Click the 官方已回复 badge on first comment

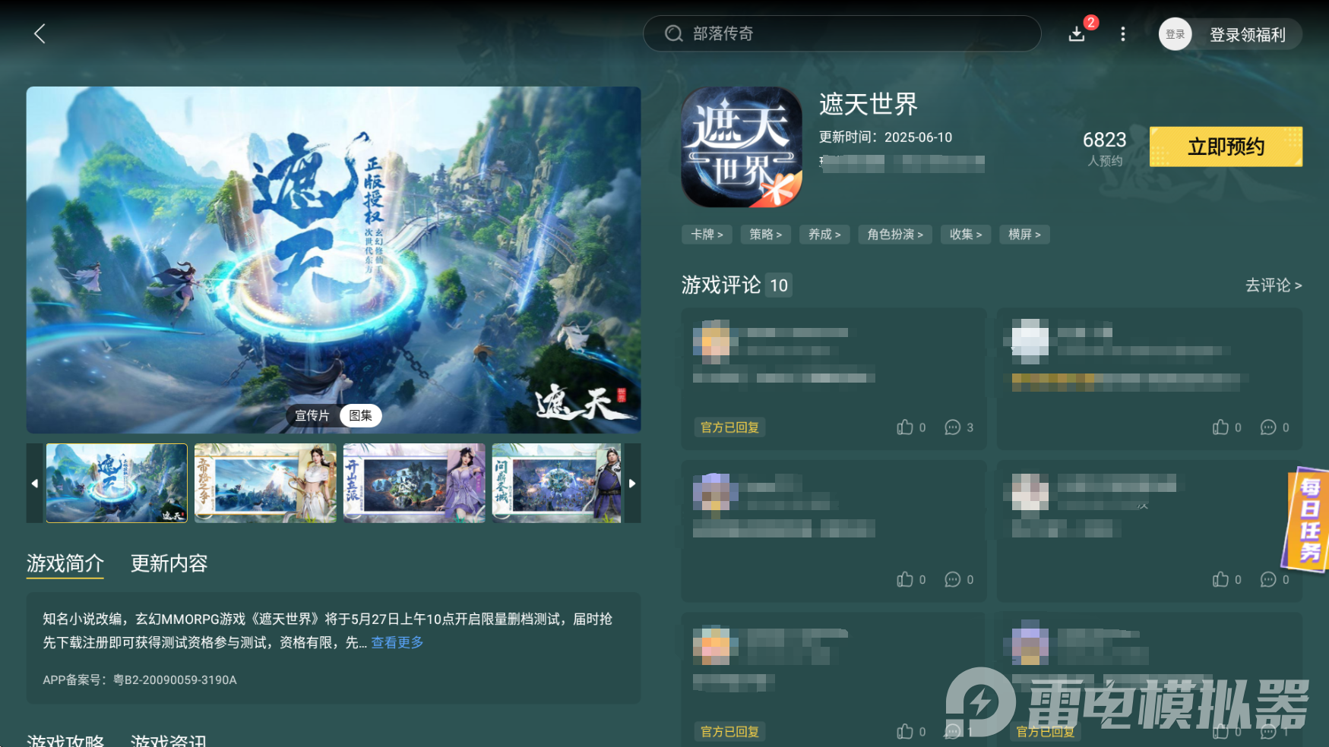[729, 427]
